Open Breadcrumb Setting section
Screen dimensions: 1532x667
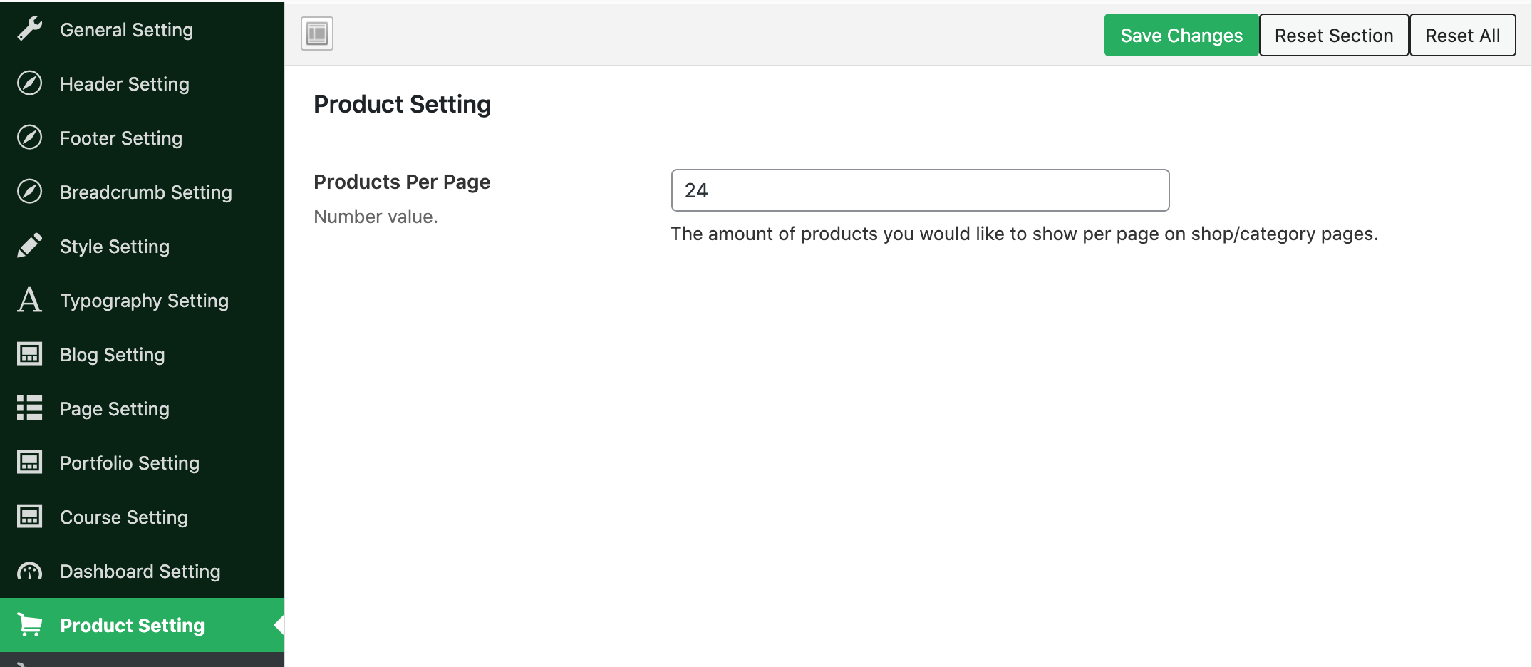(142, 192)
